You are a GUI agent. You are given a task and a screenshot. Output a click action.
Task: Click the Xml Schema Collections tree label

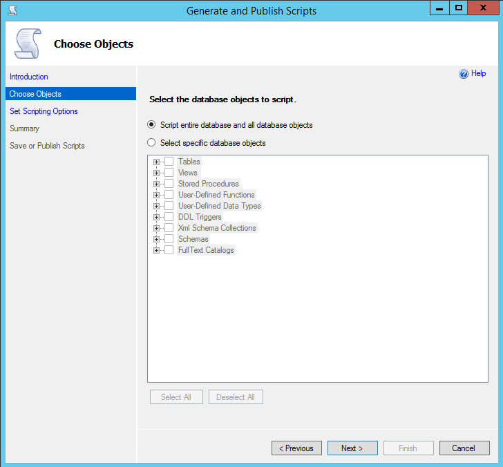(217, 228)
